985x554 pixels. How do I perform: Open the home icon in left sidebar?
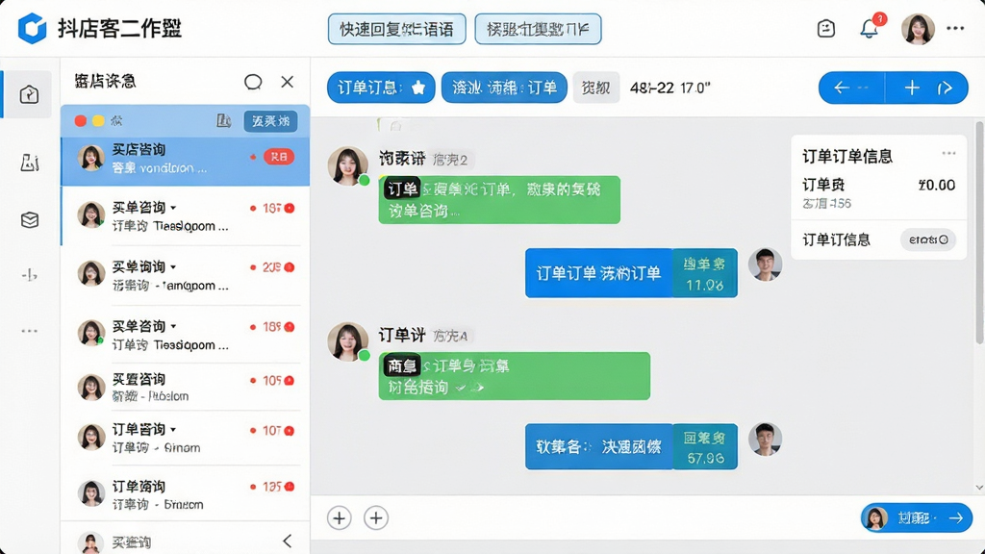(x=29, y=95)
